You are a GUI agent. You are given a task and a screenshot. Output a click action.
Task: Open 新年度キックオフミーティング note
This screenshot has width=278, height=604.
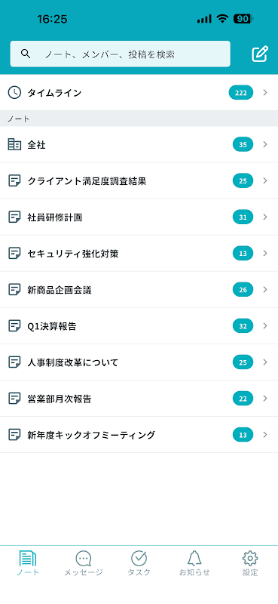point(139,435)
